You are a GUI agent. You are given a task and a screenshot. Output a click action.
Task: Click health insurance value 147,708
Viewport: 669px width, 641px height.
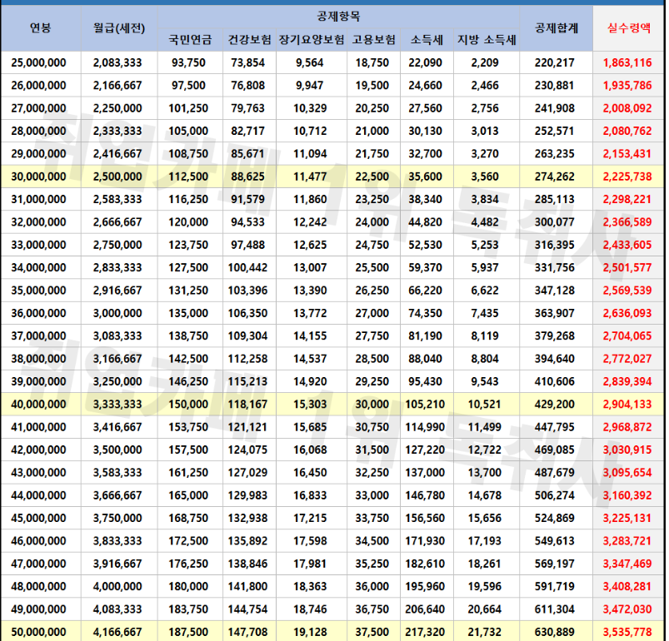click(x=248, y=633)
